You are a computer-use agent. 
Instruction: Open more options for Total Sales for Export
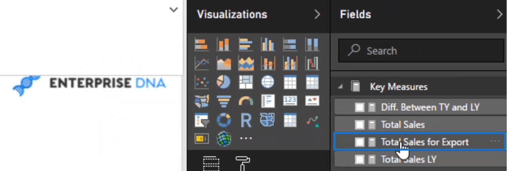tap(495, 141)
